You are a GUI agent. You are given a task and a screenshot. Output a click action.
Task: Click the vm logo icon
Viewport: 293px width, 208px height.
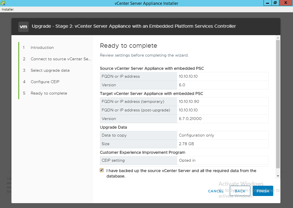[x=23, y=27]
